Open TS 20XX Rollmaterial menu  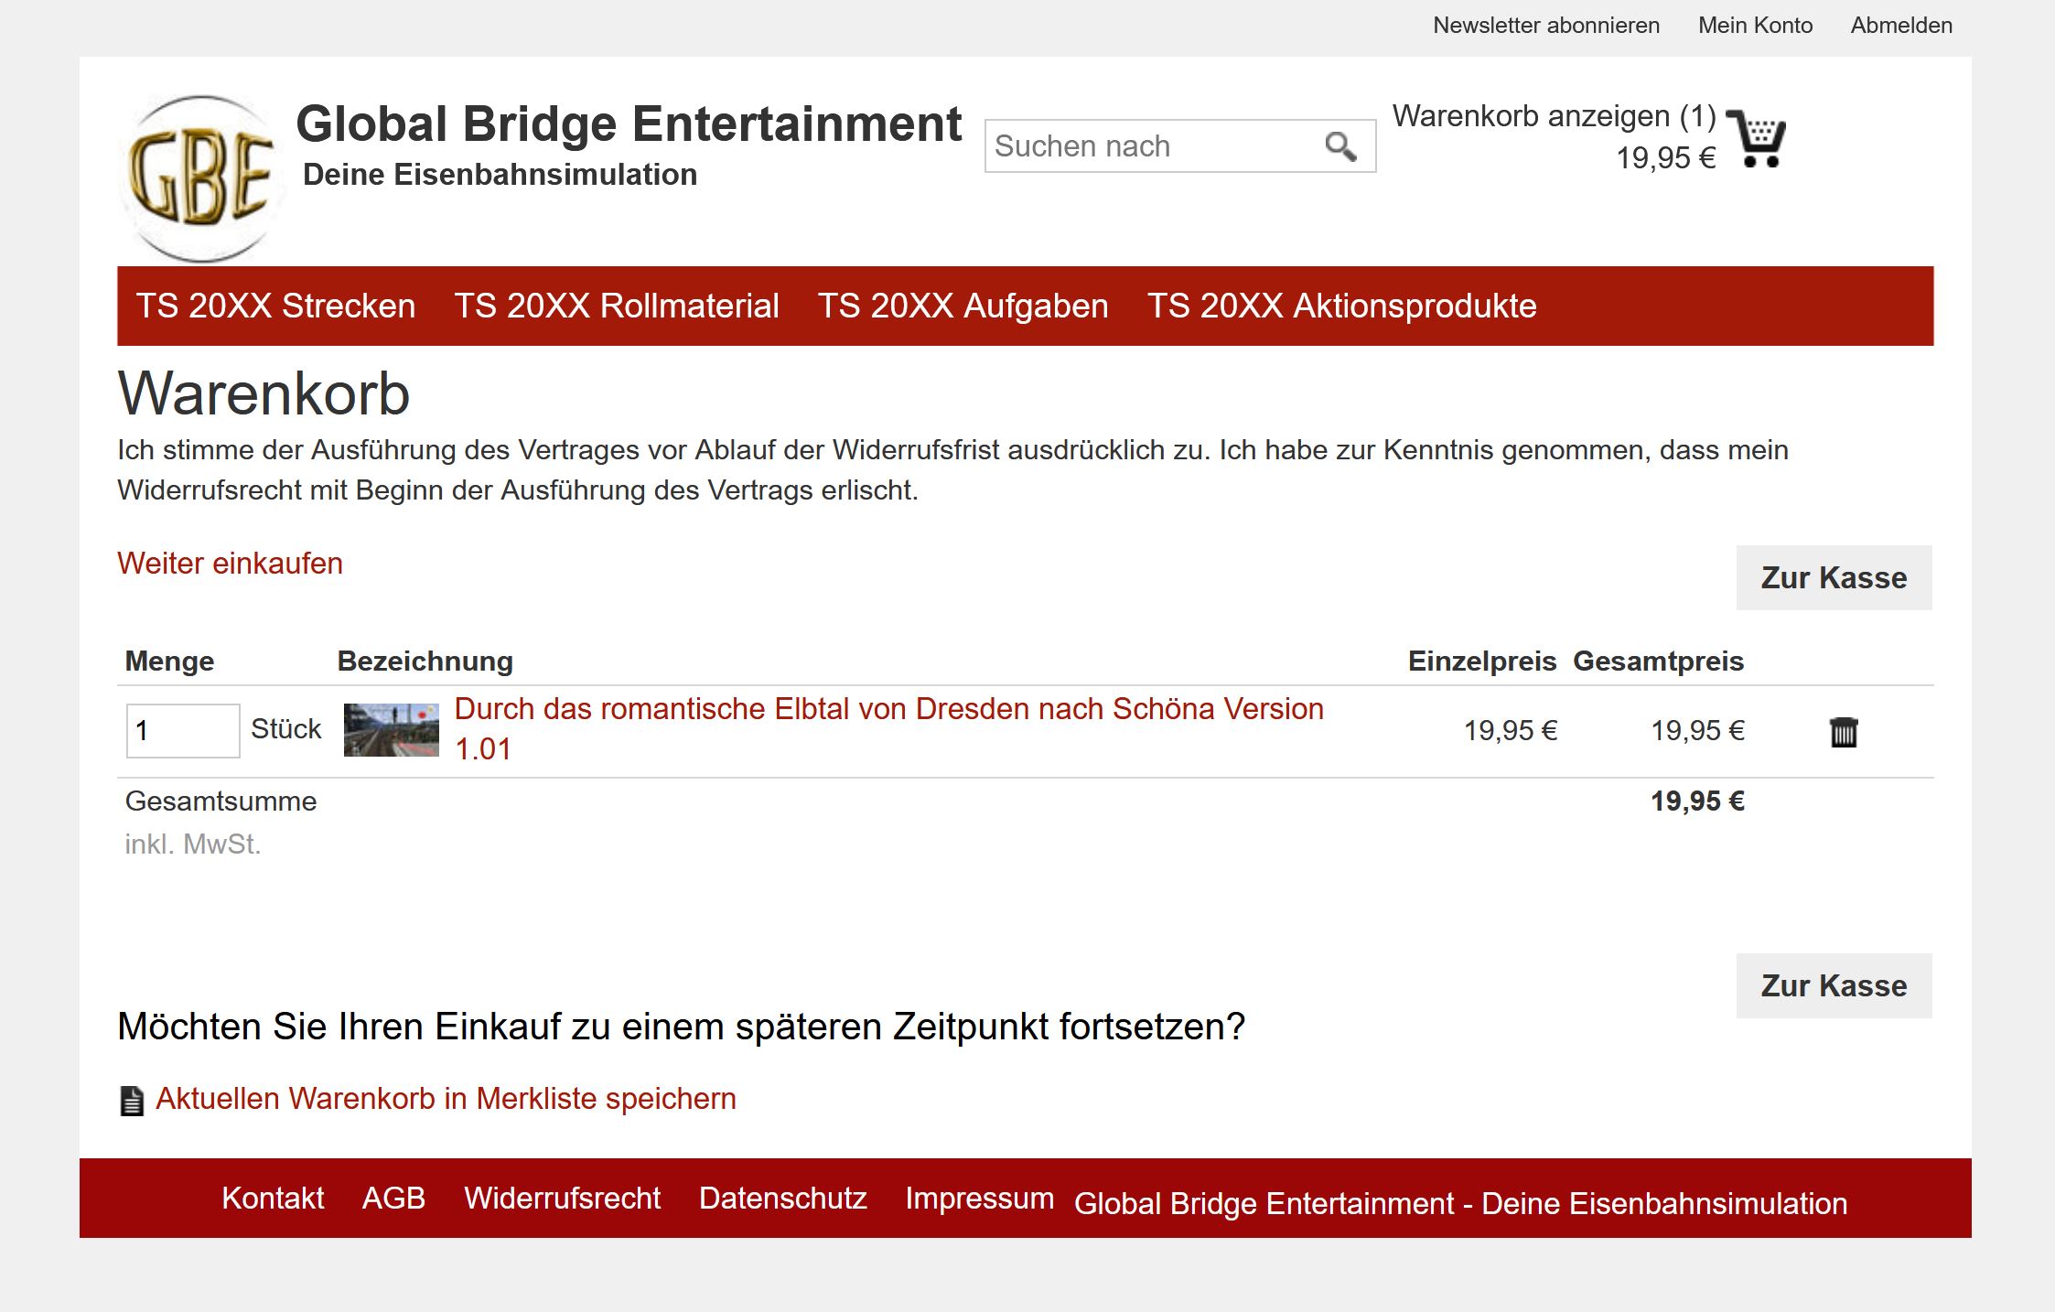click(616, 306)
